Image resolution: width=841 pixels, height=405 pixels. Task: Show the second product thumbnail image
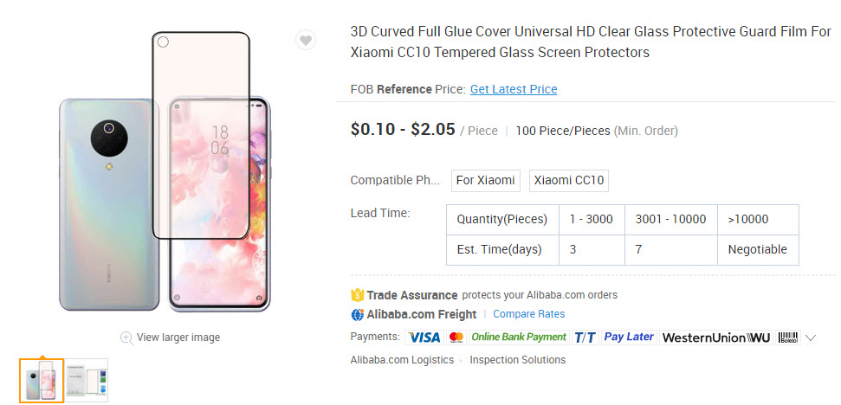click(x=87, y=380)
